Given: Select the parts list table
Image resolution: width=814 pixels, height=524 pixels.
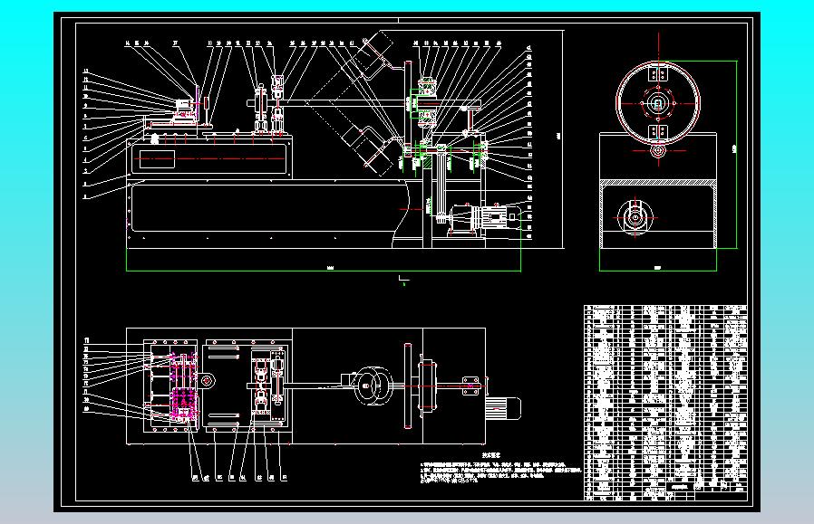Looking at the screenshot, I should (x=665, y=403).
